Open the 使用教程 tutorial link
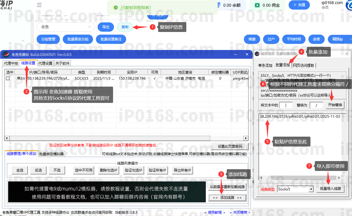The height and width of the screenshot is (216, 352). [x=214, y=212]
